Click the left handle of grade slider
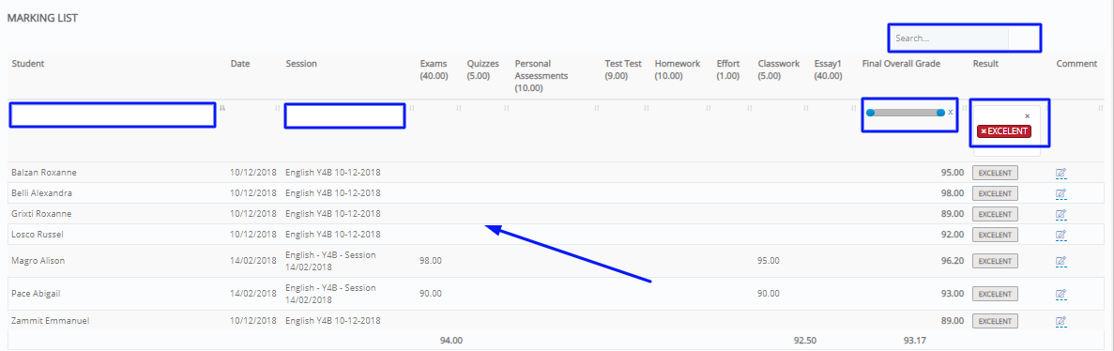This screenshot has height=351, width=1114. point(870,113)
